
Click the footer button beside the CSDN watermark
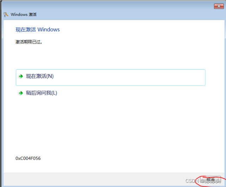click(x=211, y=180)
